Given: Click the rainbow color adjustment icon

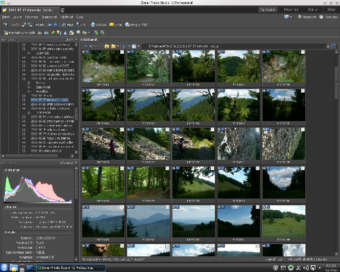Looking at the screenshot, I should [x=52, y=33].
